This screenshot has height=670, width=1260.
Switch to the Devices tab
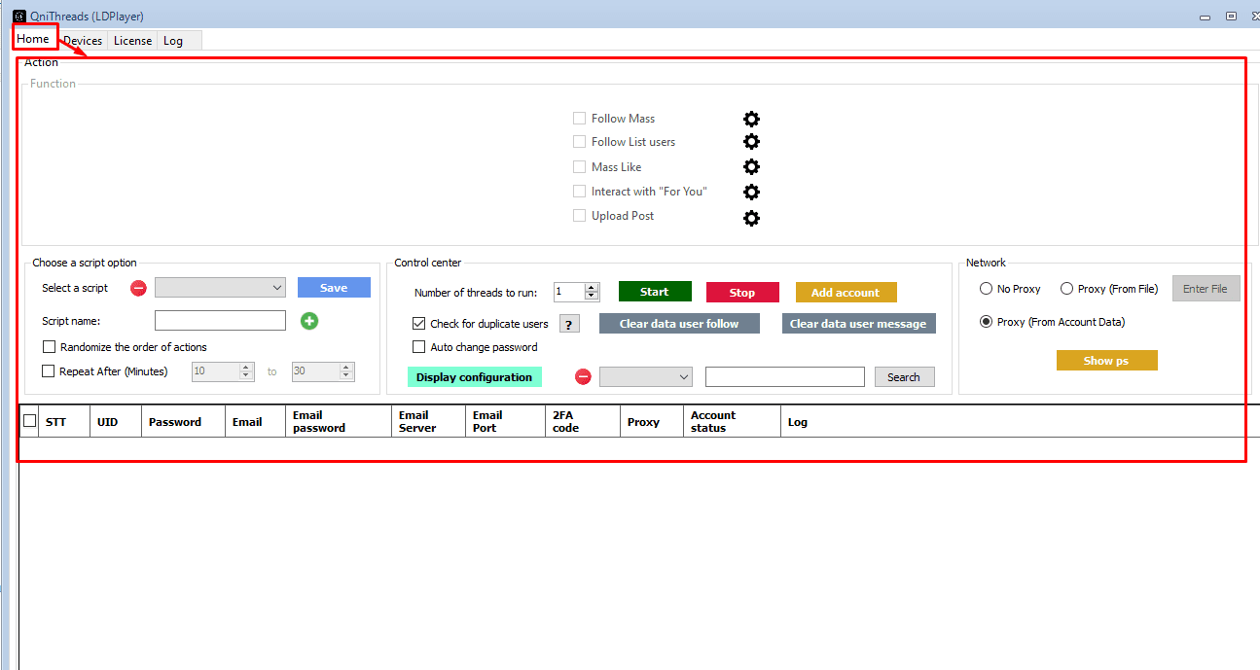pyautogui.click(x=83, y=41)
